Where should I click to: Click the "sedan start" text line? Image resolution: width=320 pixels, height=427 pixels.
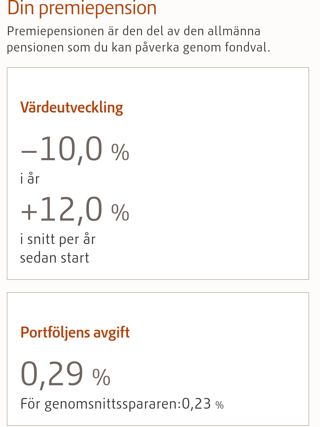tap(55, 258)
